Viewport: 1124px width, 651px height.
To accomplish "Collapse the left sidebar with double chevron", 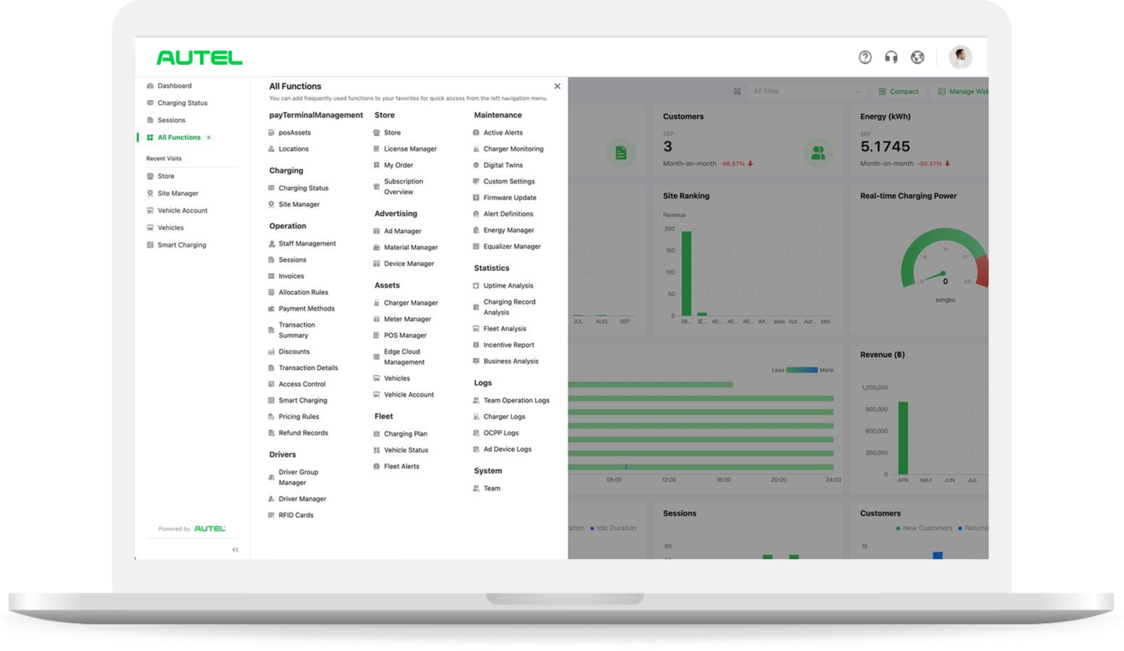I will 235,549.
